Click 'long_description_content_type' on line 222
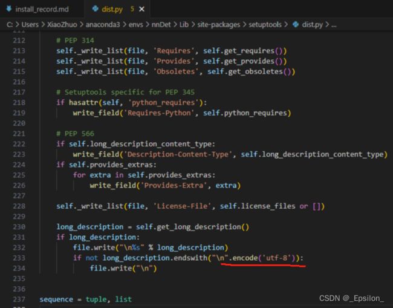The image size is (393, 308). pyautogui.click(x=151, y=144)
